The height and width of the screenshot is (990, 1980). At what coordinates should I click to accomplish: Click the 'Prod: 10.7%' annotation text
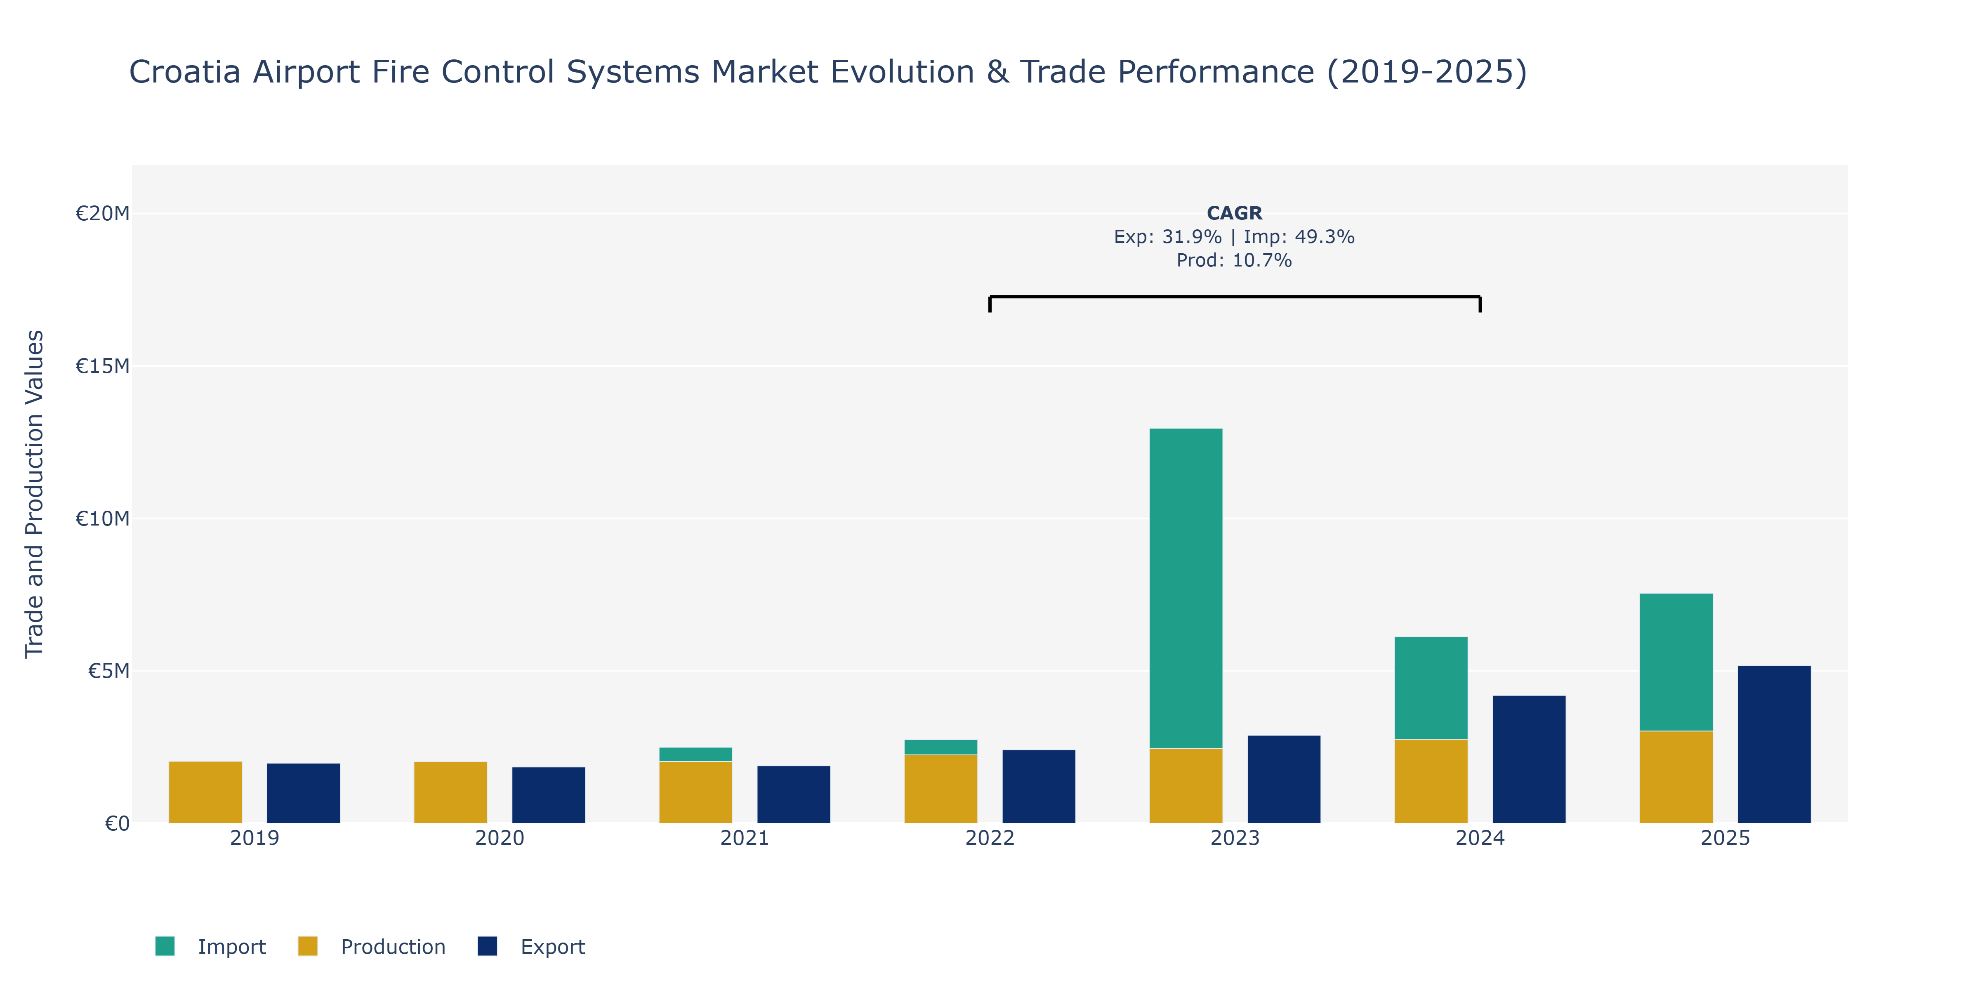pos(1235,261)
